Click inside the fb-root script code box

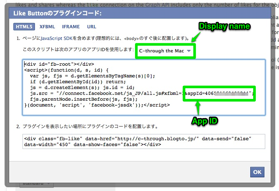tap(144, 87)
